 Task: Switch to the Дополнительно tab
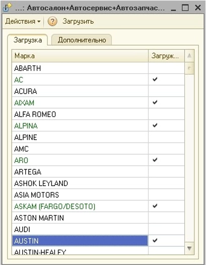[x=82, y=40]
